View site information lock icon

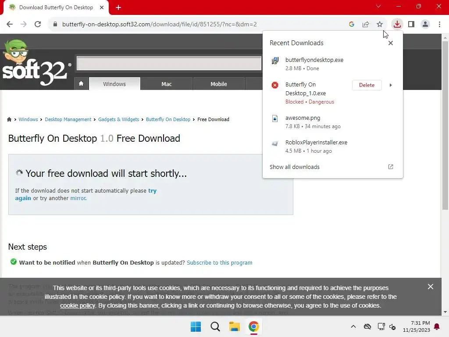pyautogui.click(x=55, y=24)
